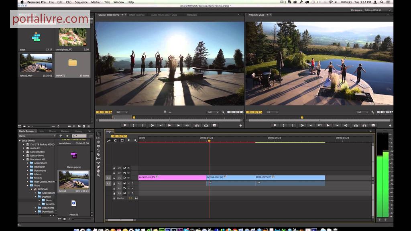The height and width of the screenshot is (231, 411).
Task: Click Program monitor Lift button
Action: click(x=356, y=126)
